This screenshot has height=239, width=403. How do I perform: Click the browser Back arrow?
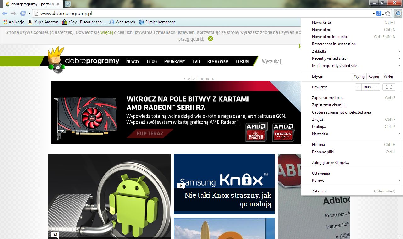click(x=5, y=13)
